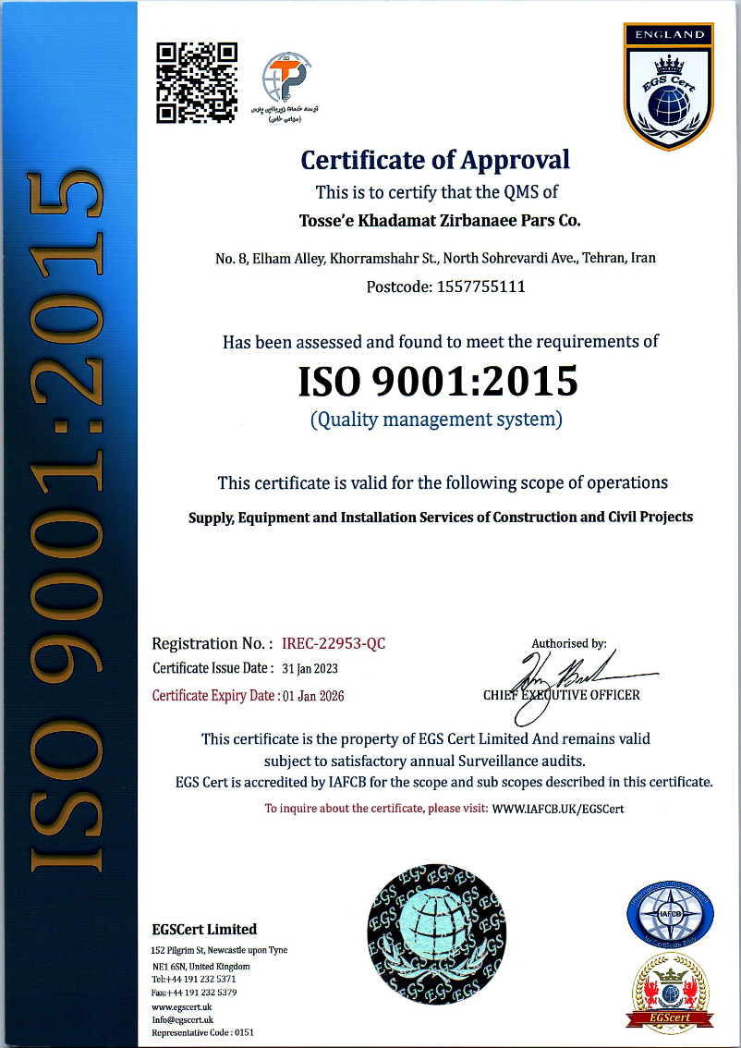Click the Info@egscert.uk email address

tap(182, 1020)
